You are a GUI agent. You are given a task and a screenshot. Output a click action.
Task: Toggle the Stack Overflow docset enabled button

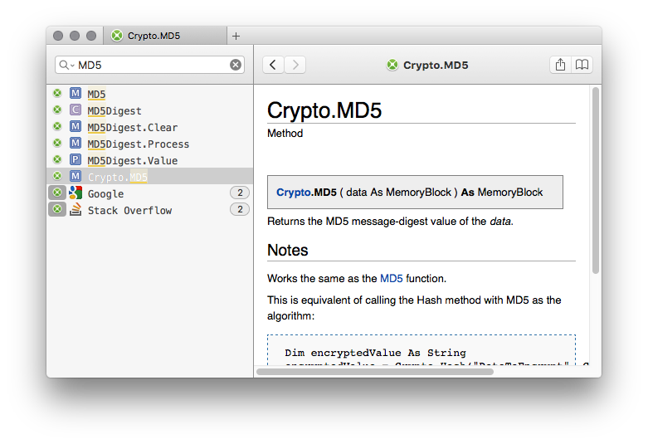coord(57,209)
